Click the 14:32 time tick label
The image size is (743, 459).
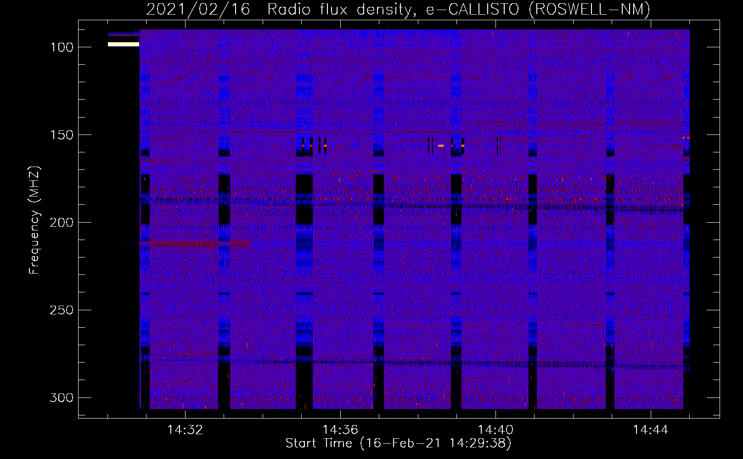[x=185, y=430]
